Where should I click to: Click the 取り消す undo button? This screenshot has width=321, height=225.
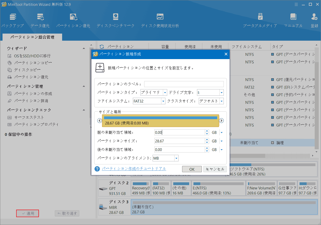pos(67,213)
